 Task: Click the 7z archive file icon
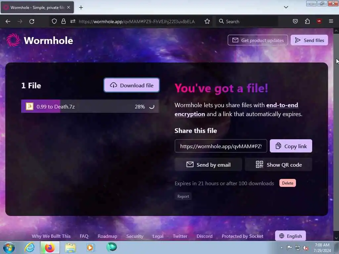29,106
